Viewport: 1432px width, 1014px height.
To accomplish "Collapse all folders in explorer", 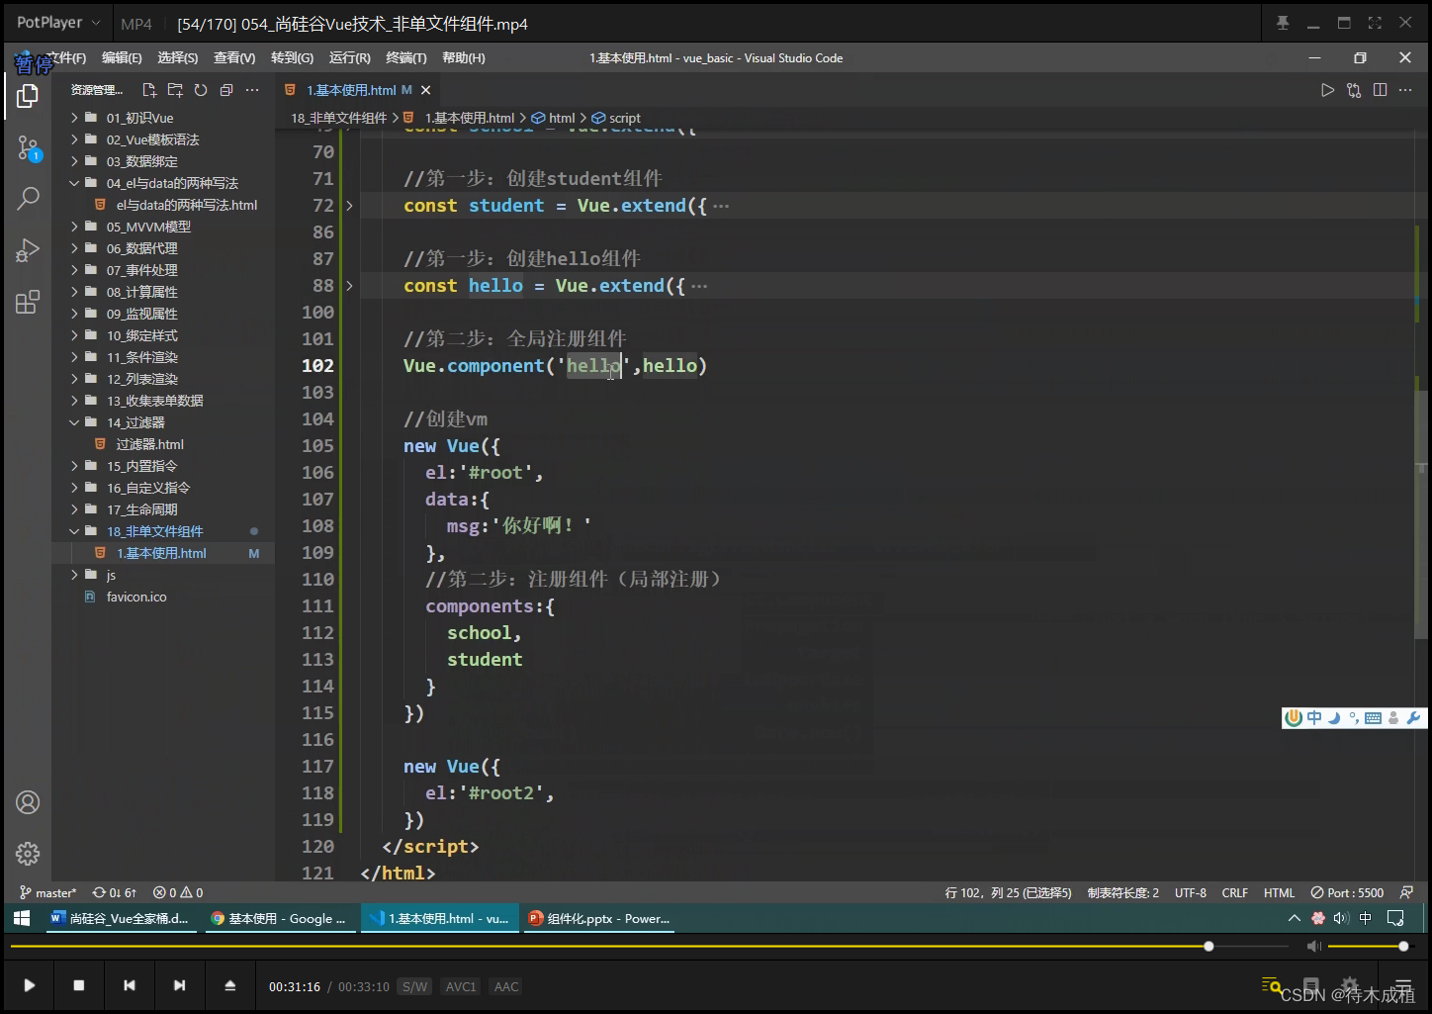I will click(226, 90).
